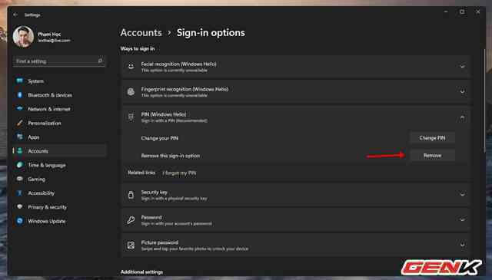Click the Change PIN button
This screenshot has width=492, height=280.
tap(432, 138)
